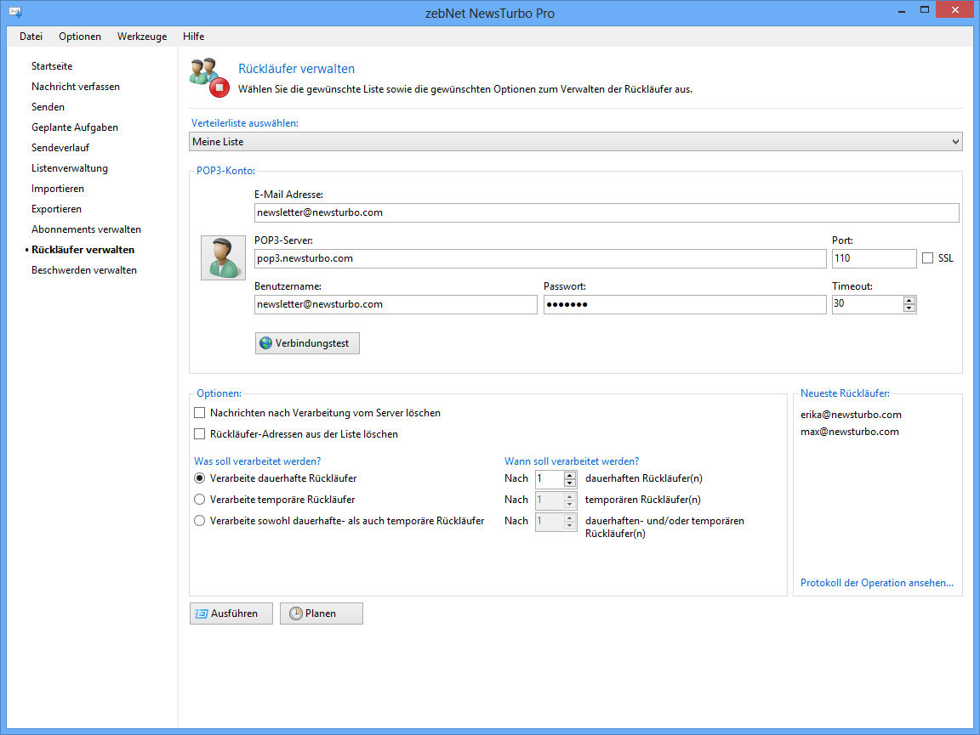Open Abonnements verwalten in the sidebar
Image resolution: width=980 pixels, height=735 pixels.
coord(86,229)
